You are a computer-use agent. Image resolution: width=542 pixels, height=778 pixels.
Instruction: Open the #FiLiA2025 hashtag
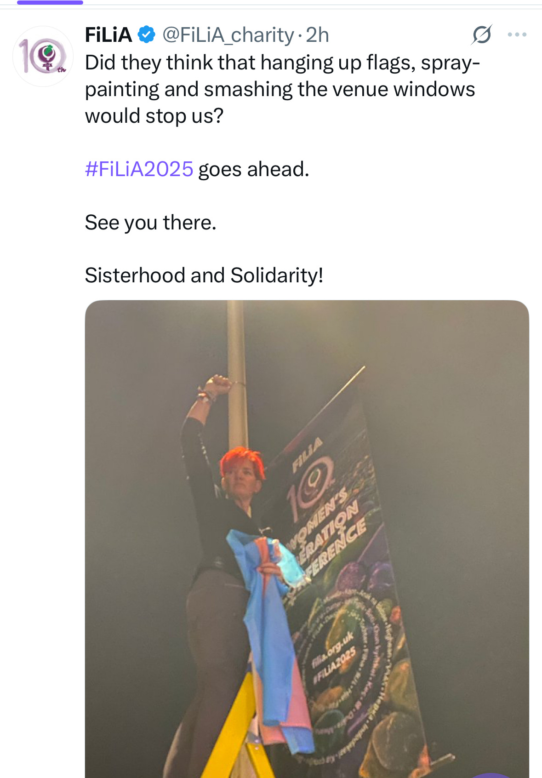pos(139,169)
